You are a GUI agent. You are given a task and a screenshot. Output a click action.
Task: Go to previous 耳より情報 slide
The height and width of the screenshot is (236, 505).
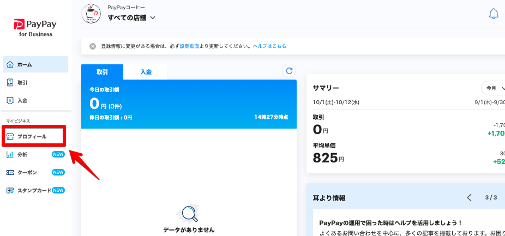pyautogui.click(x=469, y=197)
